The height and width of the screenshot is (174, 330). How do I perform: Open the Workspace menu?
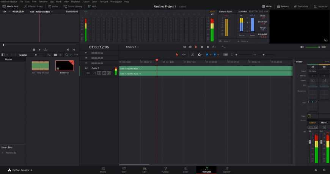point(116,2)
